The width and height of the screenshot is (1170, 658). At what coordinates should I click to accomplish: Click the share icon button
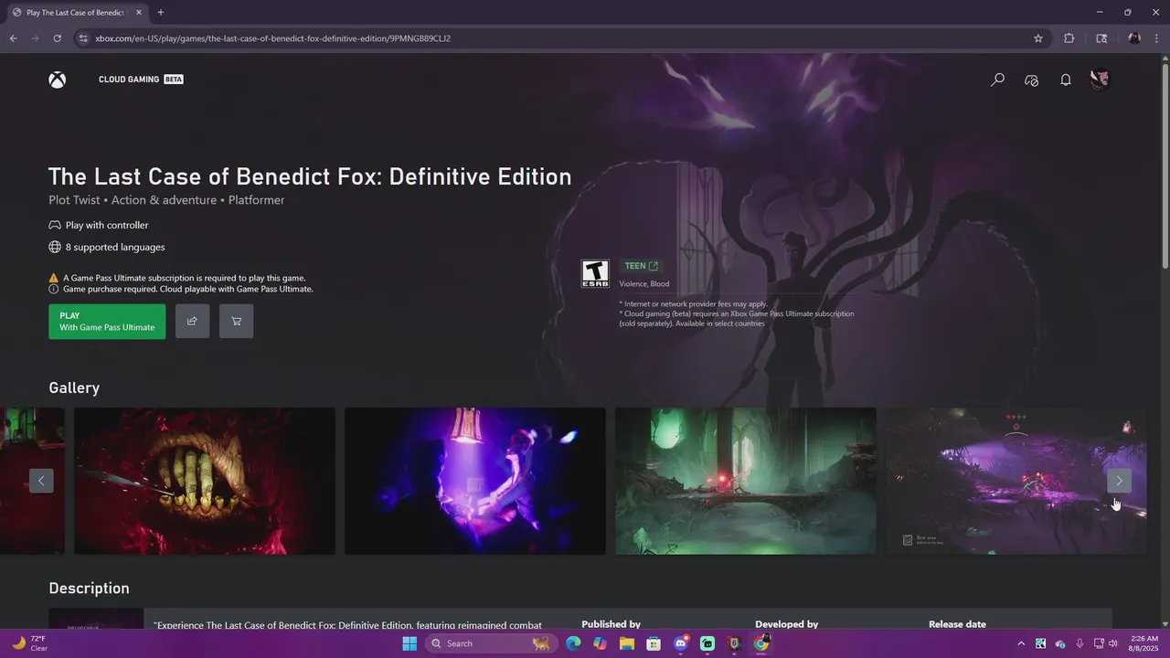pyautogui.click(x=192, y=321)
